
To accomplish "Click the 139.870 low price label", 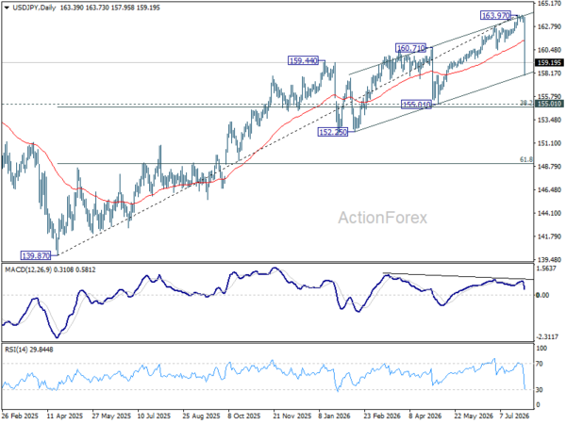I will tap(36, 255).
